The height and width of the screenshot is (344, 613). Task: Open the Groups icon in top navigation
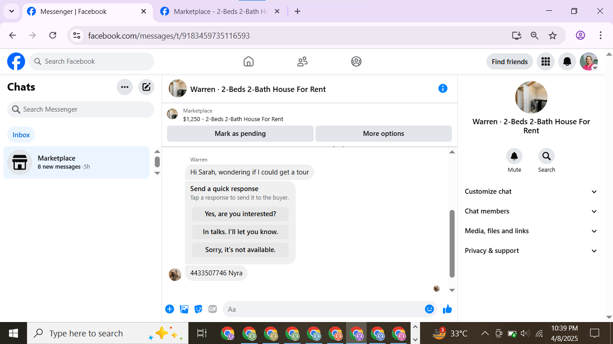pyautogui.click(x=356, y=61)
